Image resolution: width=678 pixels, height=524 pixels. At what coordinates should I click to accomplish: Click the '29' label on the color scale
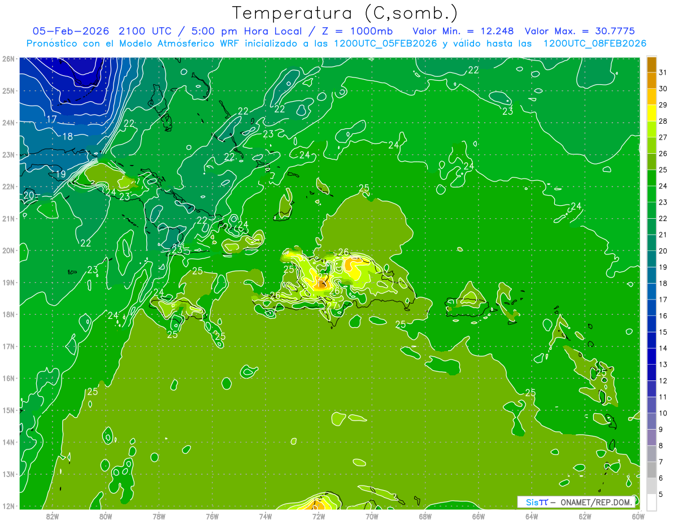click(x=663, y=105)
